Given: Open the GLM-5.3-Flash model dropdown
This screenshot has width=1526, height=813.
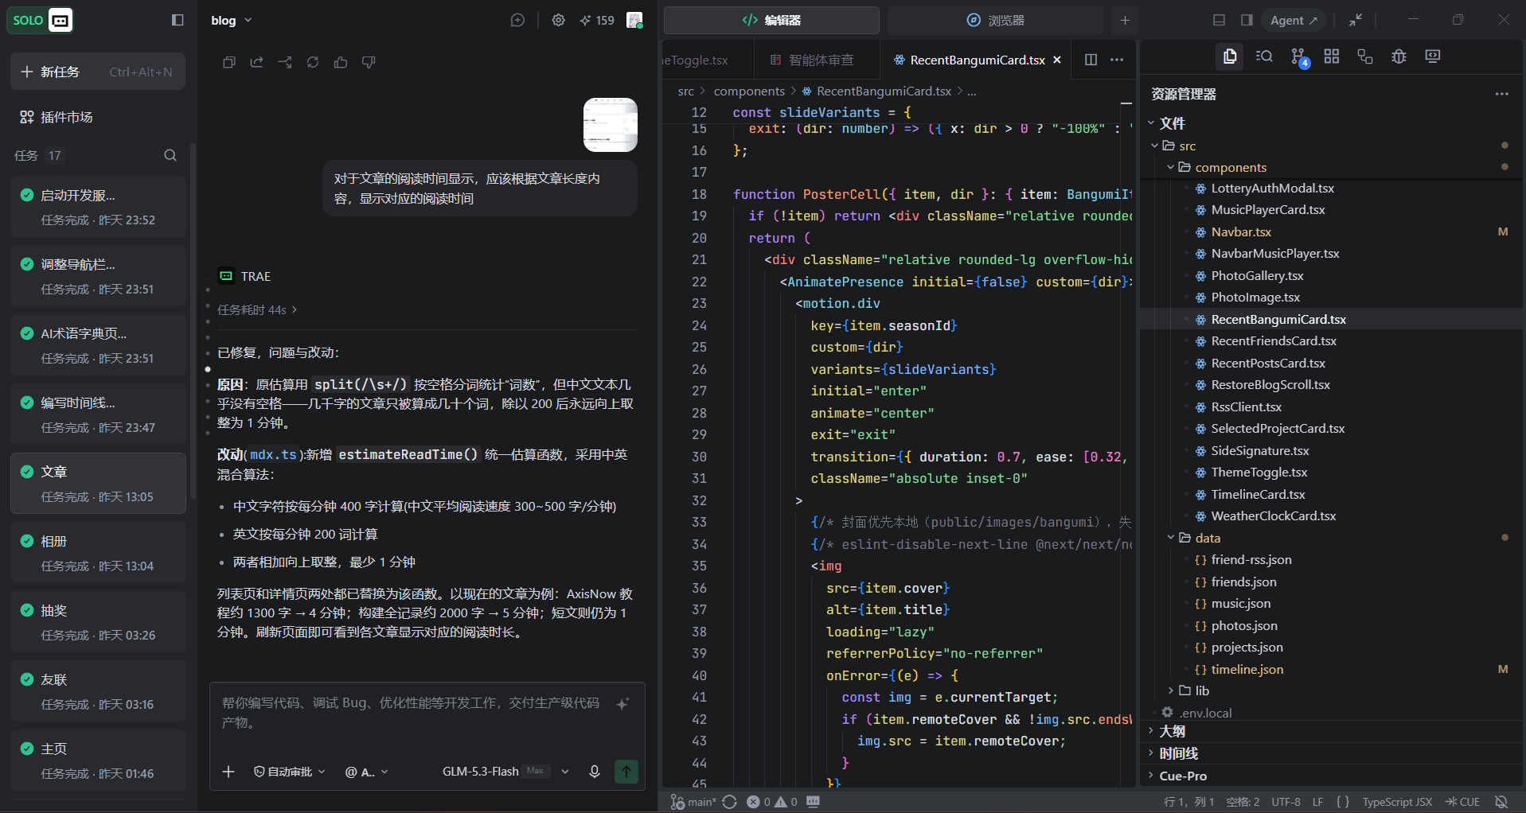Looking at the screenshot, I should coord(506,772).
